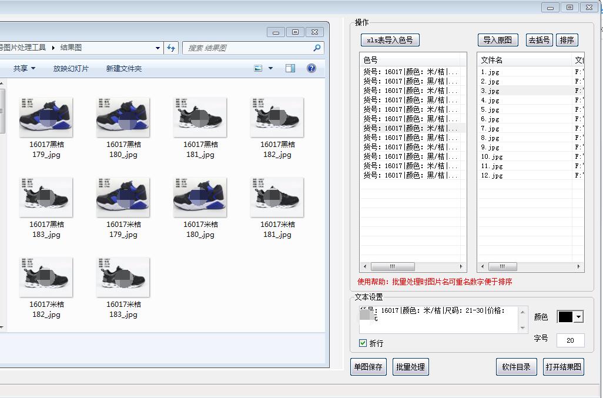Toggle the 折行 line wrap checkbox
This screenshot has height=398, width=603.
click(x=363, y=343)
